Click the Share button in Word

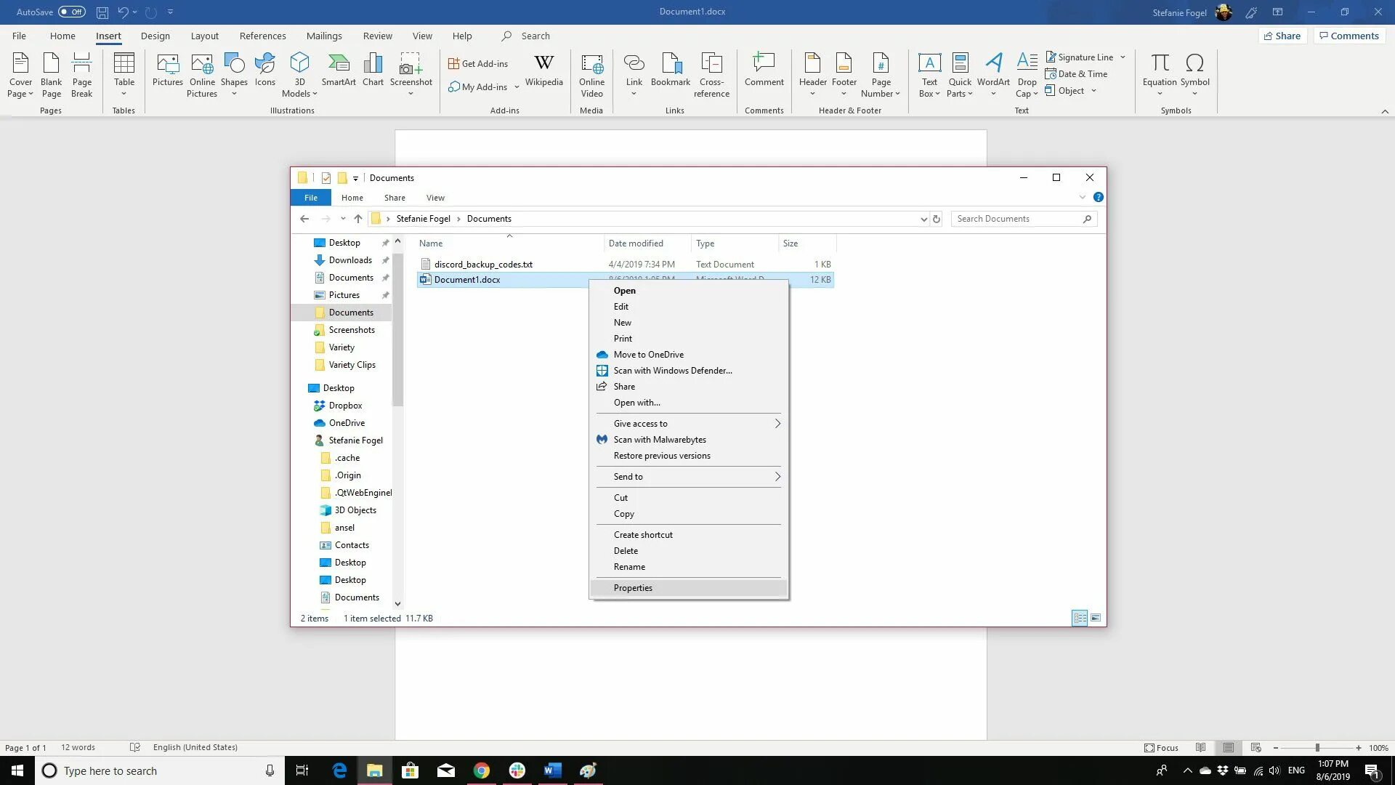click(1282, 36)
